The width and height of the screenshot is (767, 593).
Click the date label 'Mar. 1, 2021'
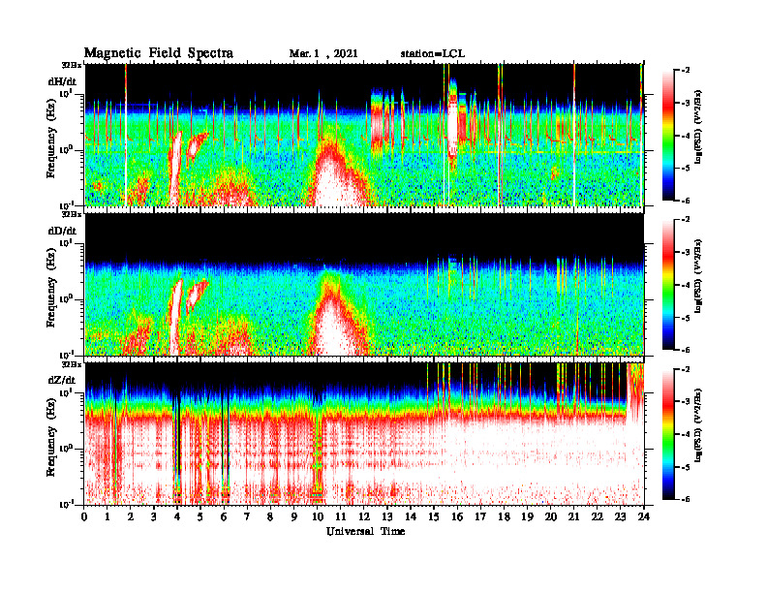[323, 54]
